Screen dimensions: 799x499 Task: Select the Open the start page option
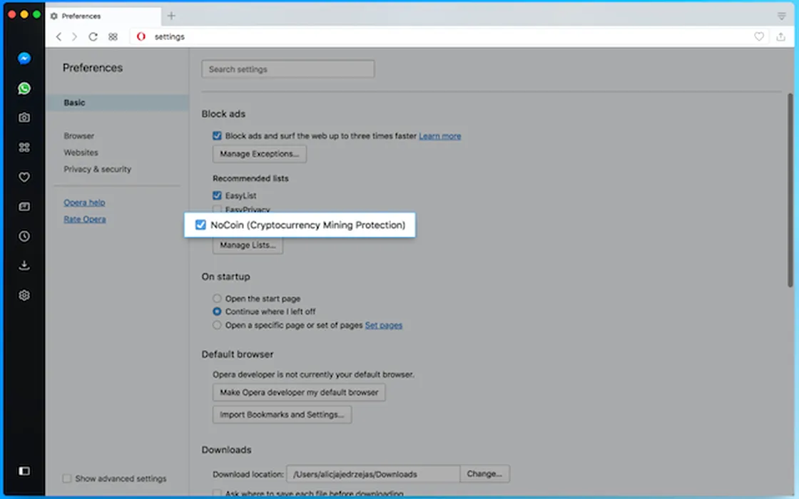[x=218, y=299]
